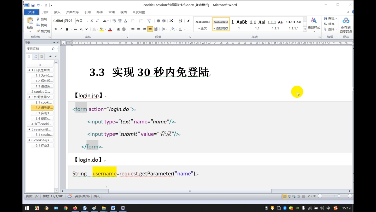Save document to Baidu Netdisk (保存到百度网盘)
The image size is (376, 212).
coord(346,25)
